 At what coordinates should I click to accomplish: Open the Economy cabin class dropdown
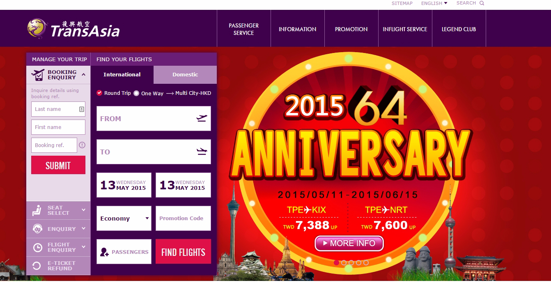click(124, 219)
